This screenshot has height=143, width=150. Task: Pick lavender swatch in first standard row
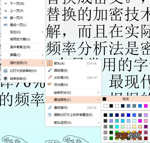[x=146, y=115]
